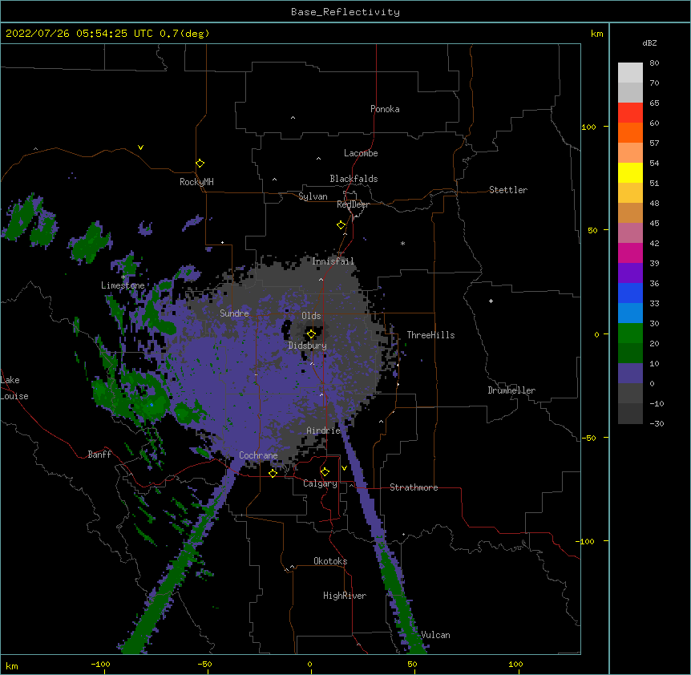Click the 100 km tick on the right axis
This screenshot has width=691, height=675.
point(588,127)
